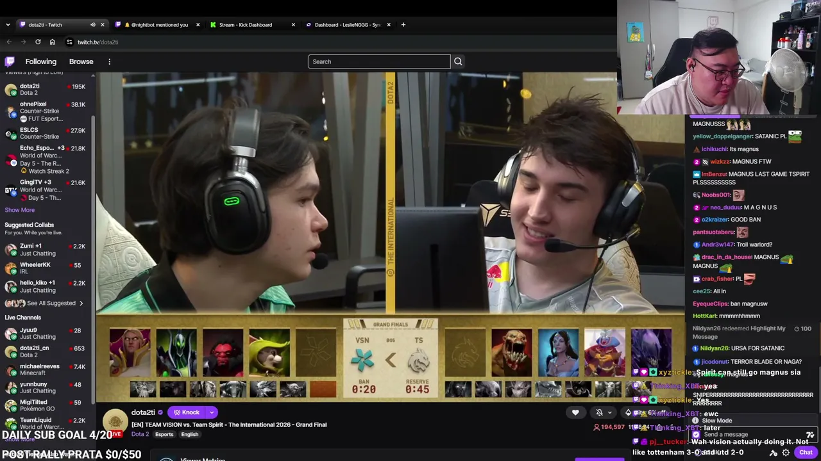Viewport: 821px width, 461px height.
Task: Go back with the browser back arrow
Action: point(9,42)
